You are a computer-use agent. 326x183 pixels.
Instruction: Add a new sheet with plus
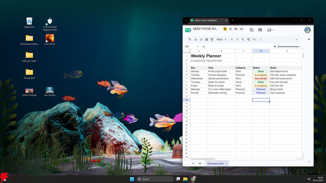click(x=193, y=163)
